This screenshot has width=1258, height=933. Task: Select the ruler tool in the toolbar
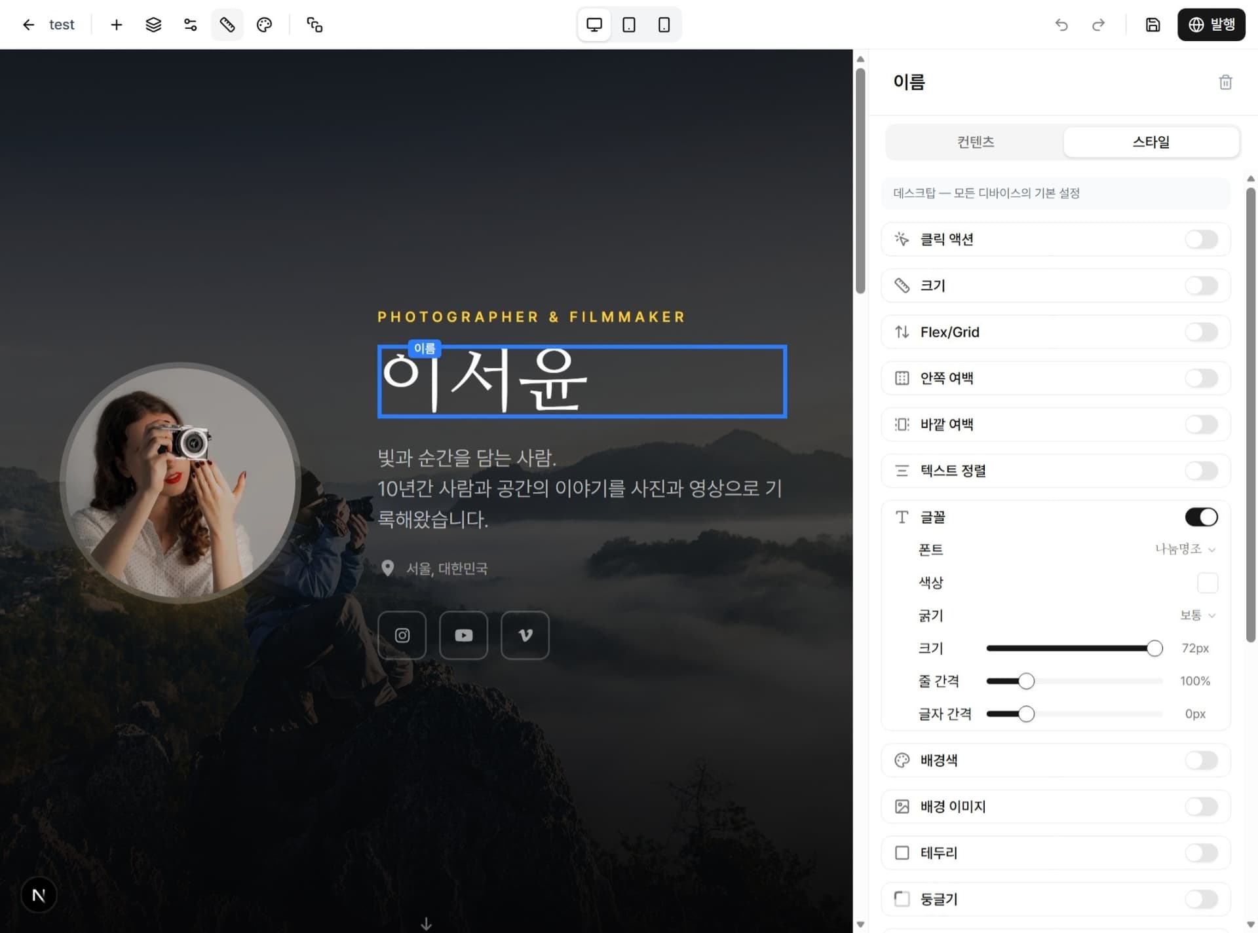[227, 24]
